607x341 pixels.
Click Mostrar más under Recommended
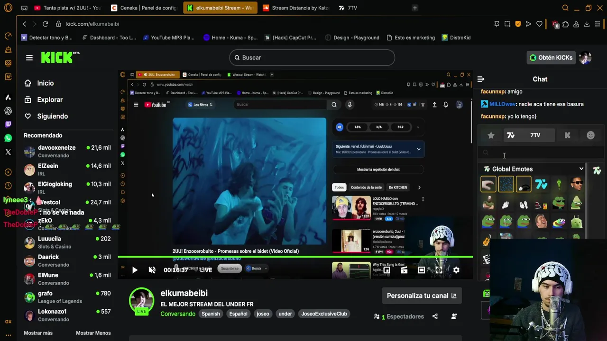[38, 333]
